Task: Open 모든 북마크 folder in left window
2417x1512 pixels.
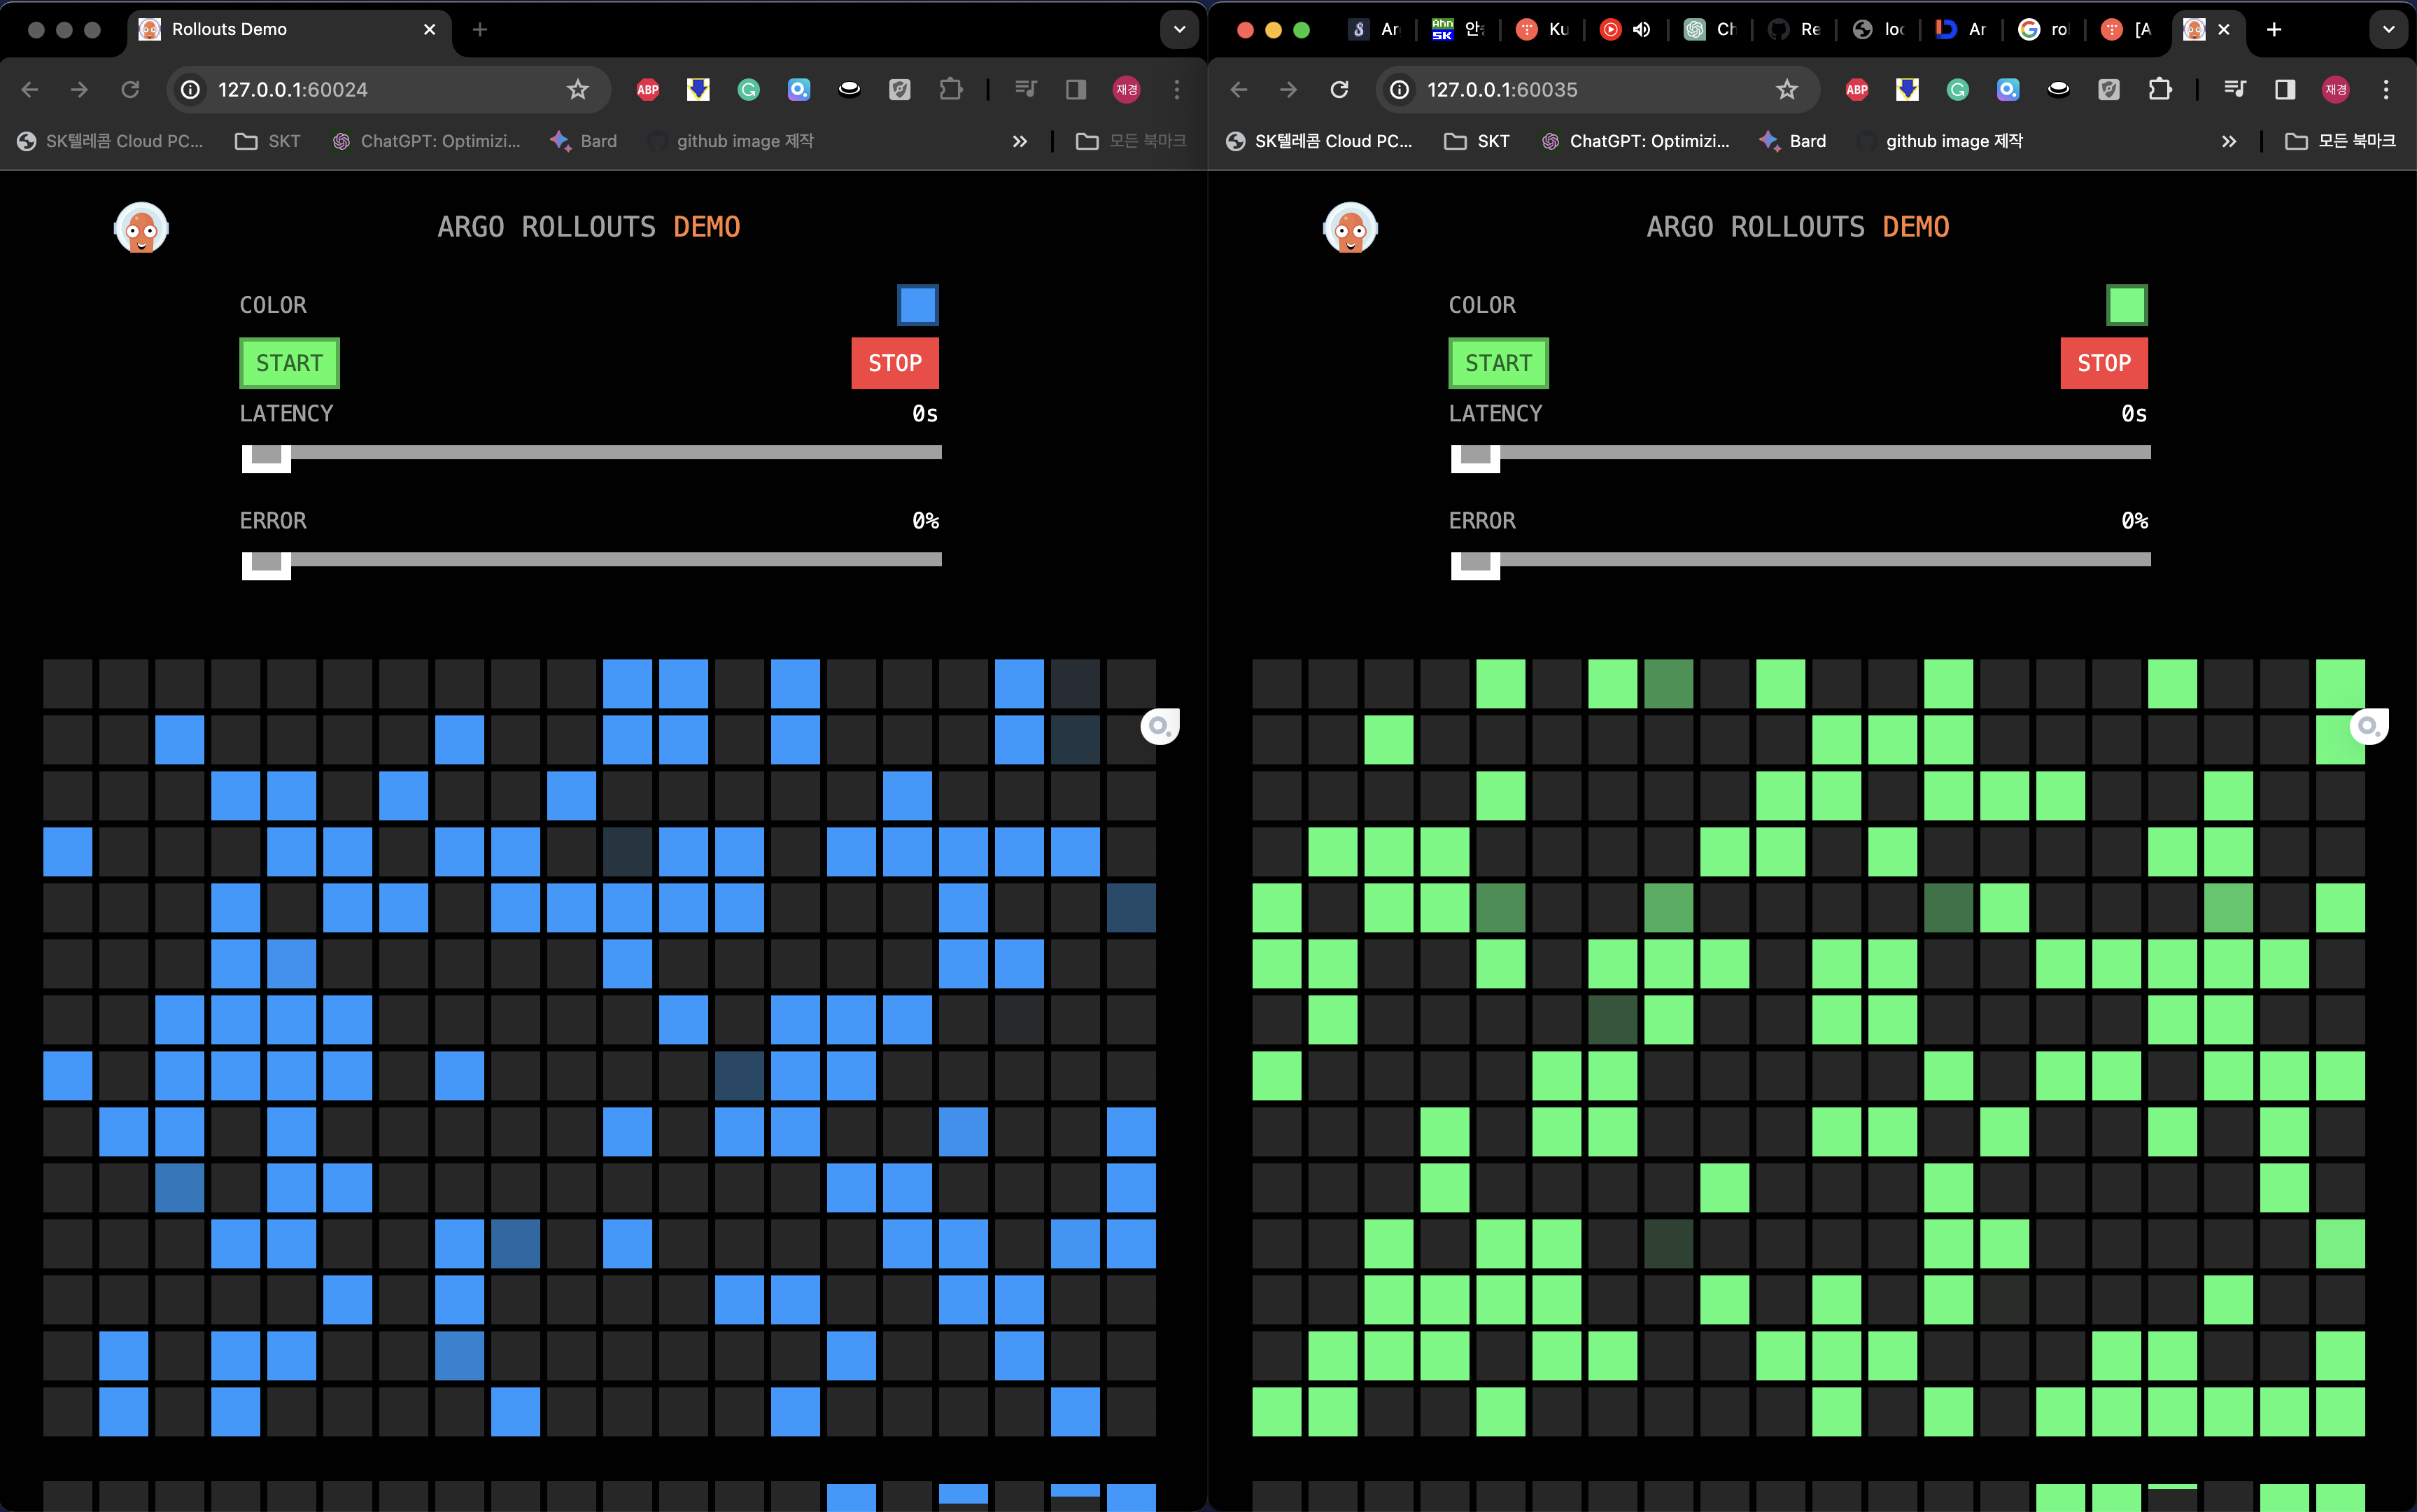Action: tap(1132, 142)
